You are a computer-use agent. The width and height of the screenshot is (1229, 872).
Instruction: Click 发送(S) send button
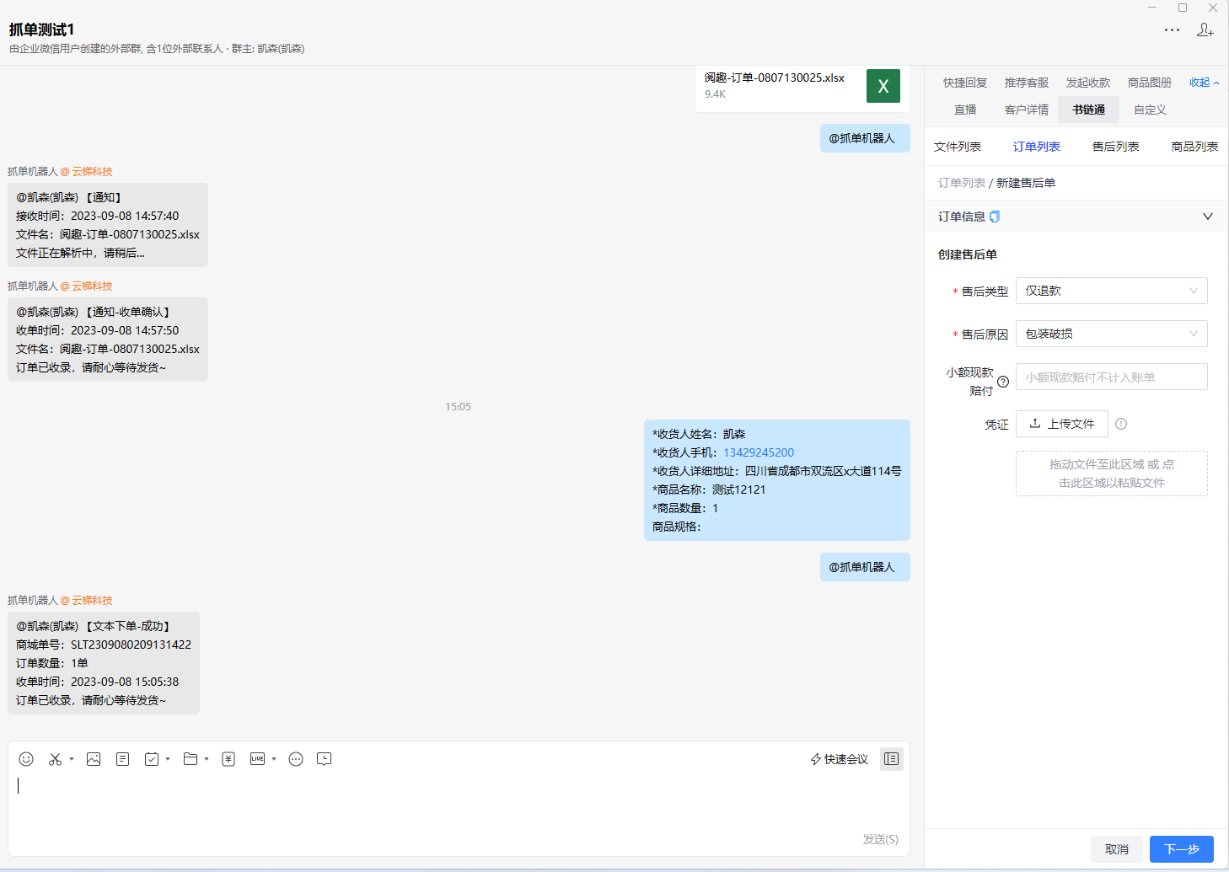pos(881,839)
